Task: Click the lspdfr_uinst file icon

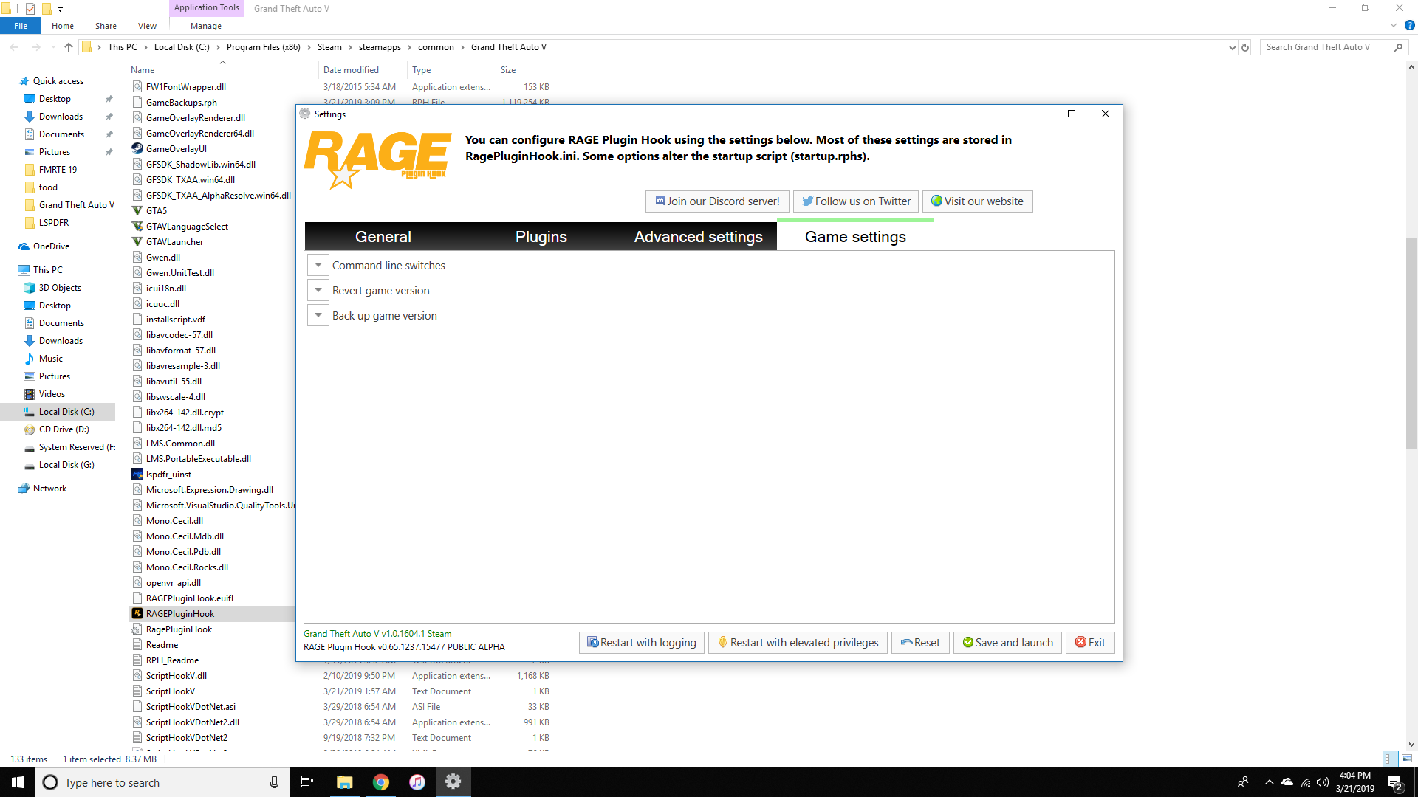Action: pos(137,474)
